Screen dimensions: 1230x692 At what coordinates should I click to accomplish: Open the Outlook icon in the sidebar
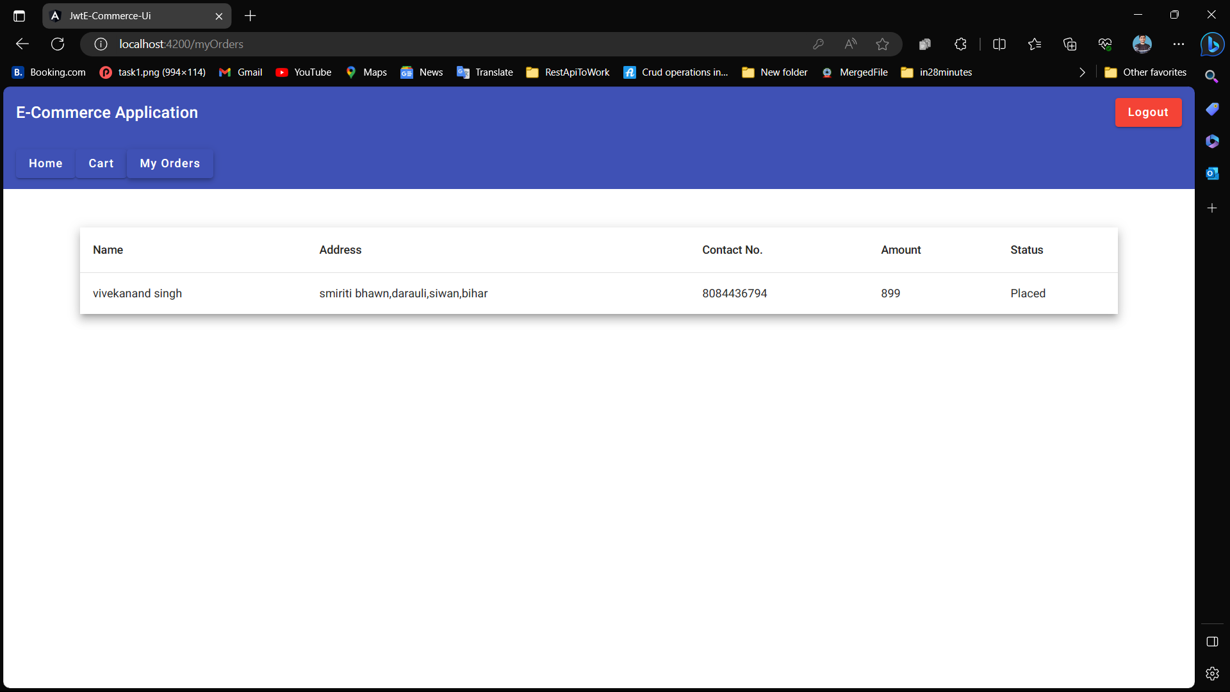1213,173
